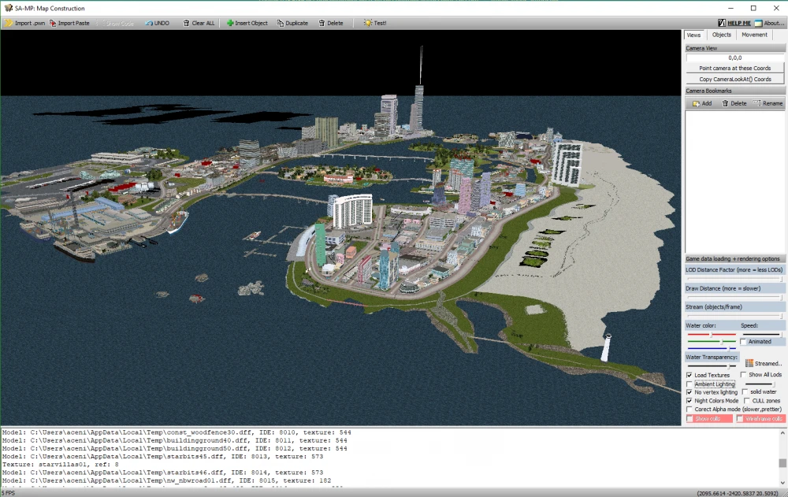This screenshot has width=788, height=497.
Task: Open the About... dialog
Action: [769, 23]
